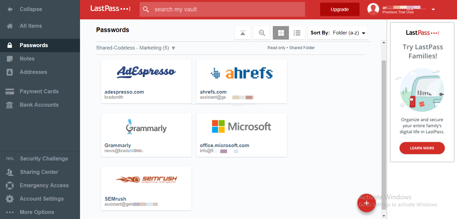This screenshot has width=457, height=219.
Task: Open Notes sticky-note icon
Action: pyautogui.click(x=10, y=59)
